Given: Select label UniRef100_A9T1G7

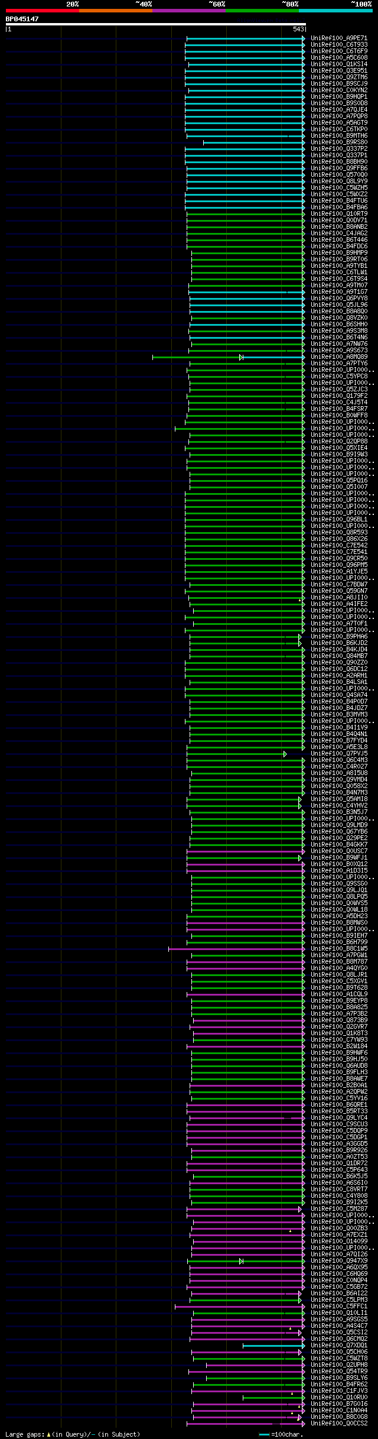Looking at the screenshot, I should click(x=339, y=292).
